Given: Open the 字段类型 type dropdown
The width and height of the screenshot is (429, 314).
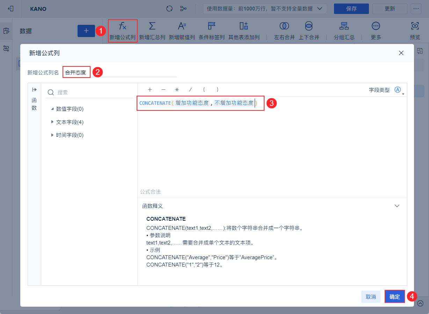Looking at the screenshot, I should tap(399, 90).
